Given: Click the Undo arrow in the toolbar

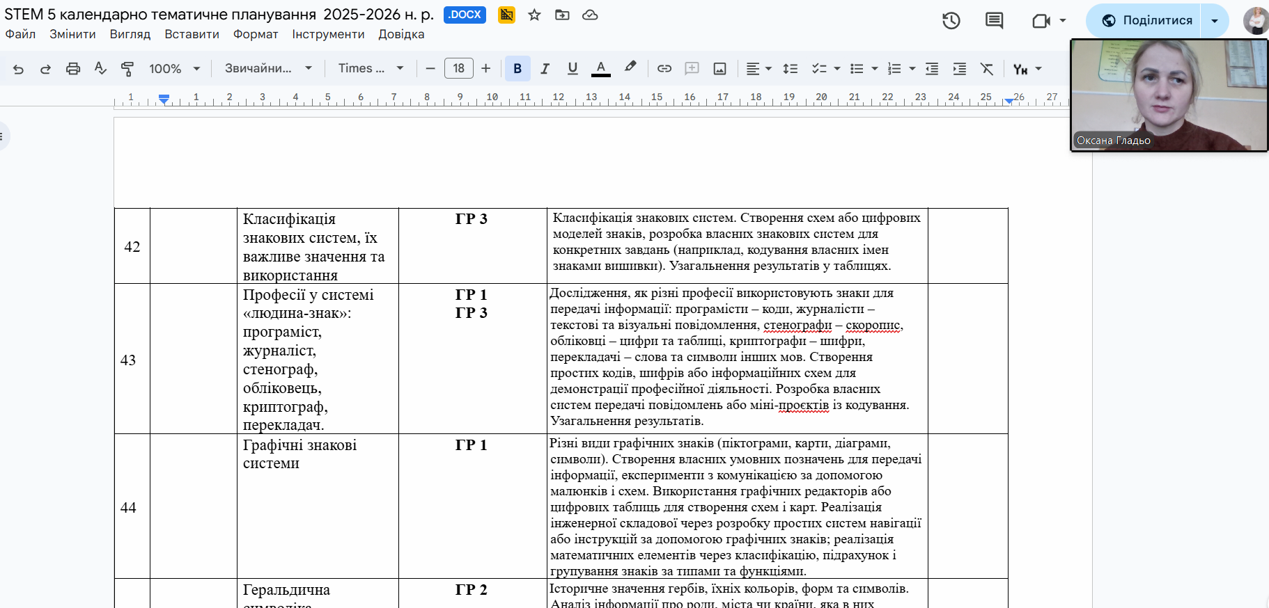Looking at the screenshot, I should (19, 69).
